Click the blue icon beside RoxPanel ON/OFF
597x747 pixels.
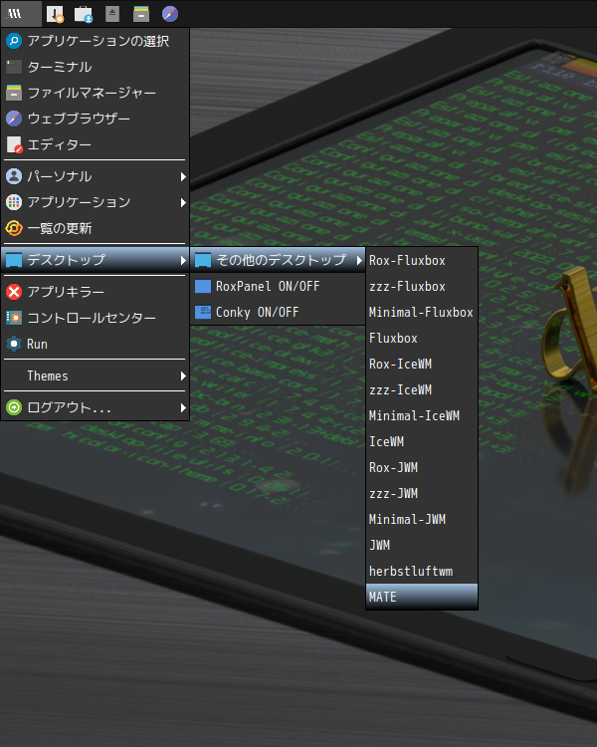coord(203,286)
